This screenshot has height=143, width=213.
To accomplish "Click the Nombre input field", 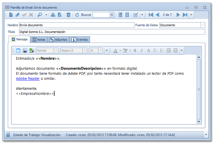I will point(77,25).
